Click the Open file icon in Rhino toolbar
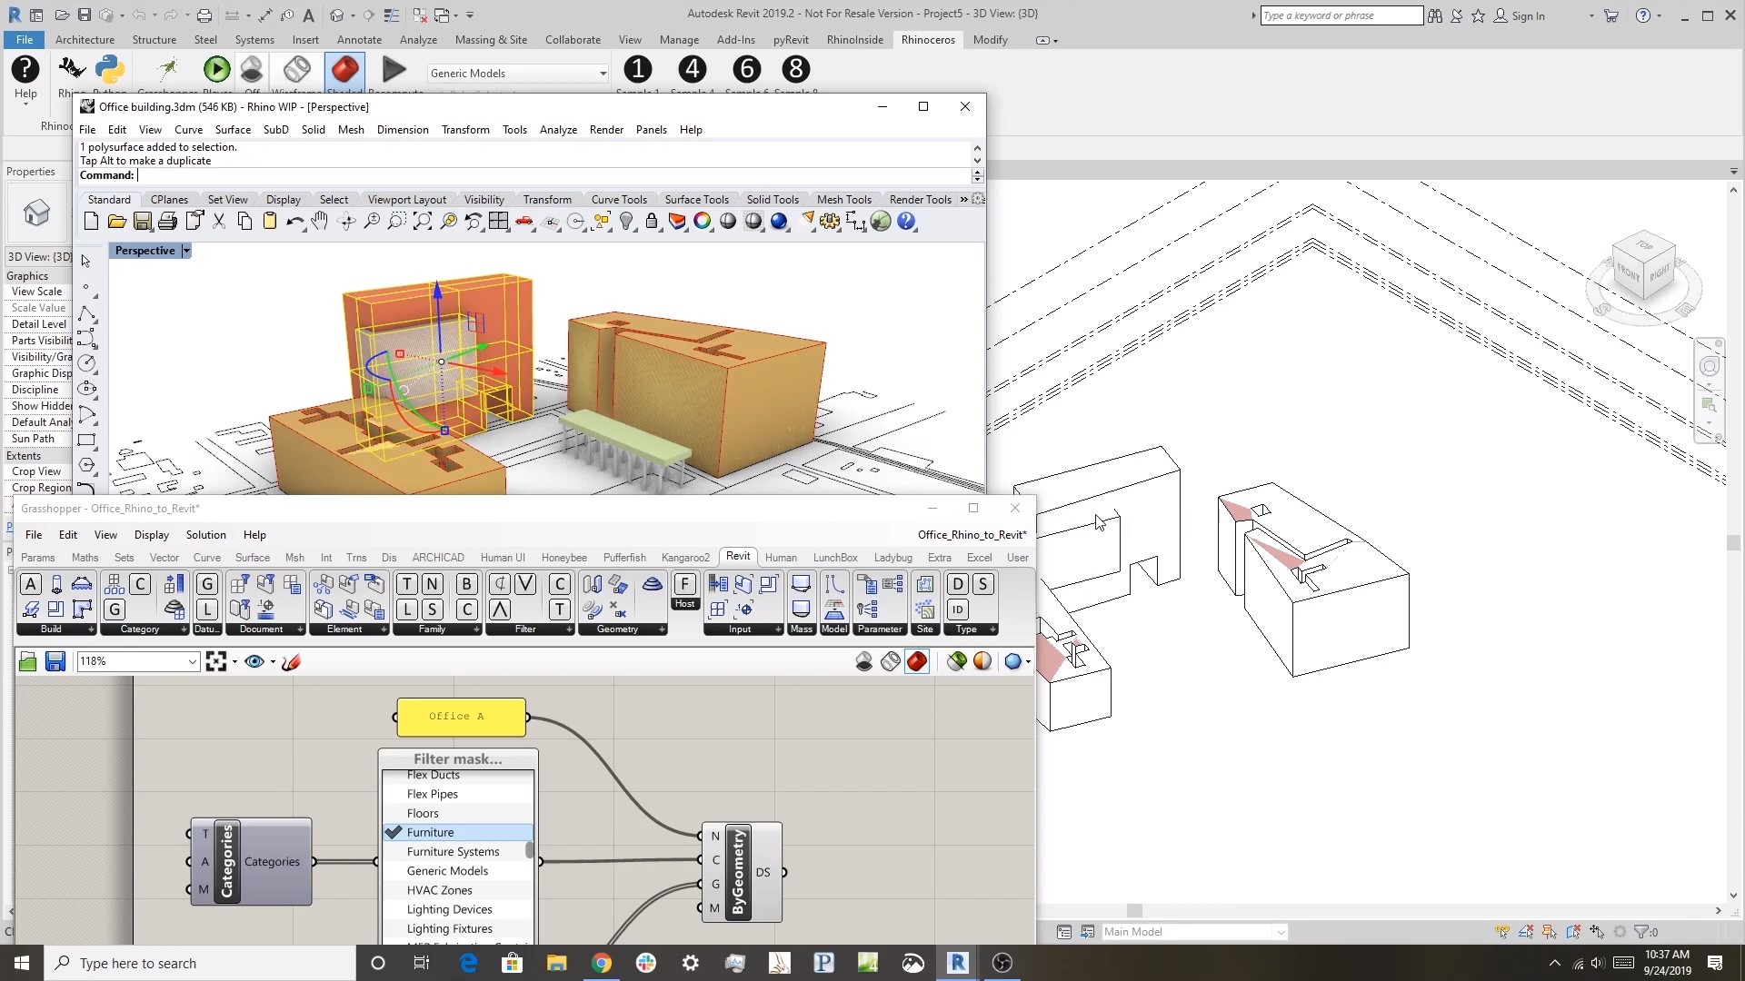This screenshot has width=1745, height=981. [x=116, y=222]
